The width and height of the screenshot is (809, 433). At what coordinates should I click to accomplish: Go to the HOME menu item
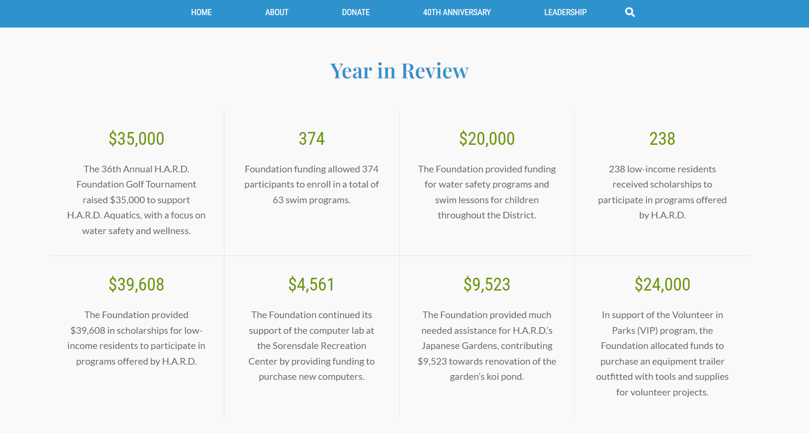(x=202, y=12)
